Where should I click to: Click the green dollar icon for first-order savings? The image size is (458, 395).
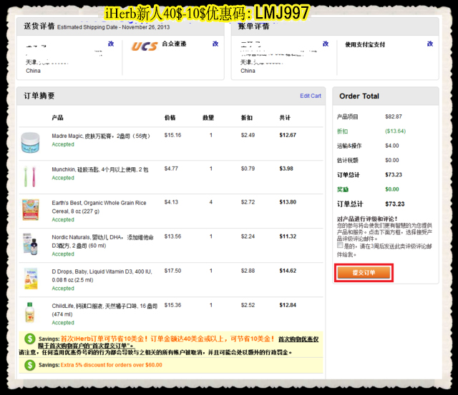point(29,339)
